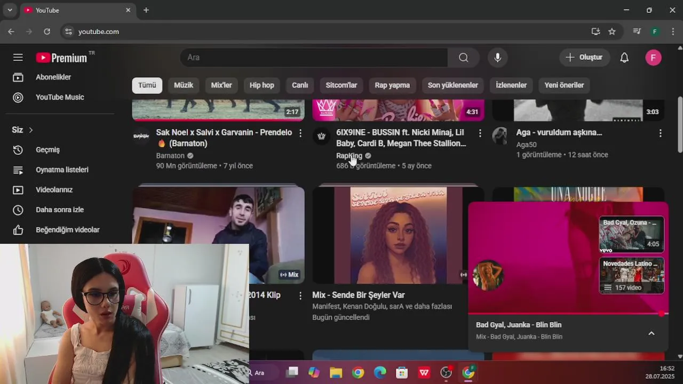Viewport: 683px width, 384px height.
Task: Open the 6IX9INE BUSSIN video title
Action: pyautogui.click(x=401, y=138)
